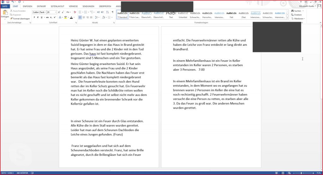The width and height of the screenshot is (323, 175).
Task: Decrease font size with the smaller A
Action: pyautogui.click(x=63, y=12)
